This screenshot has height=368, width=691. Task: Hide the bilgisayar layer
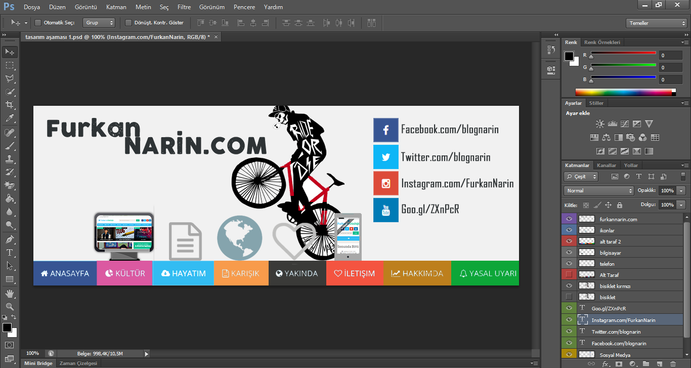click(x=569, y=253)
